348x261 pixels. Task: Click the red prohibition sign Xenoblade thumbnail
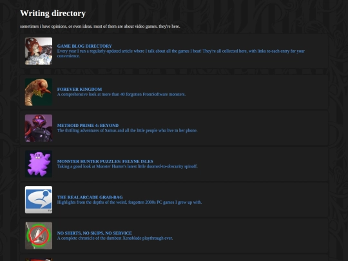click(x=39, y=236)
